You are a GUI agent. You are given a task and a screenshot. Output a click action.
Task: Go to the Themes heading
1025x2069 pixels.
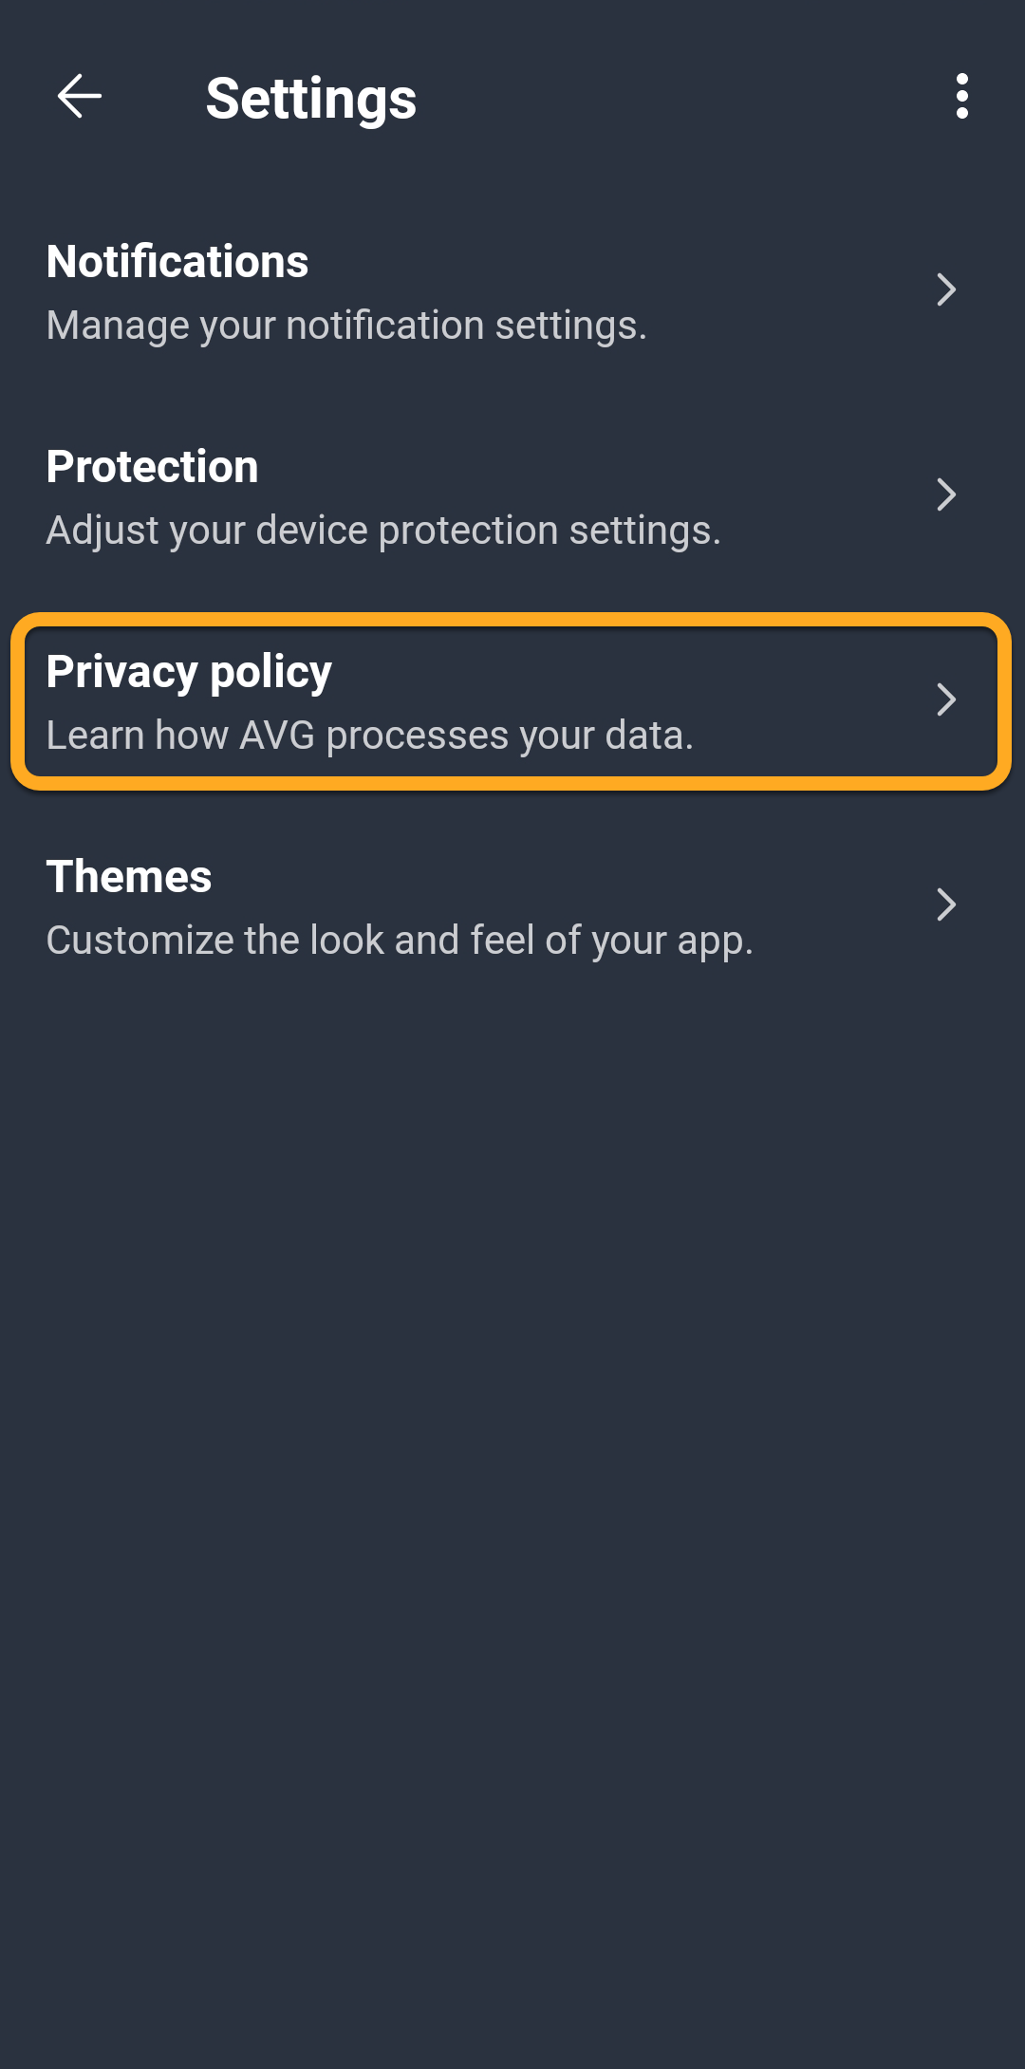129,877
